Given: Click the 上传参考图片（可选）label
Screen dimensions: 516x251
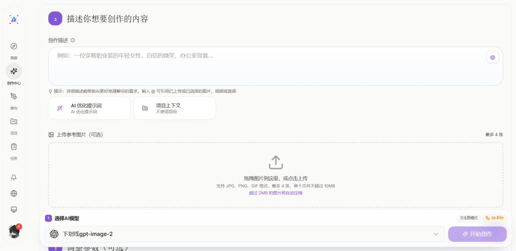Looking at the screenshot, I should coord(80,135).
